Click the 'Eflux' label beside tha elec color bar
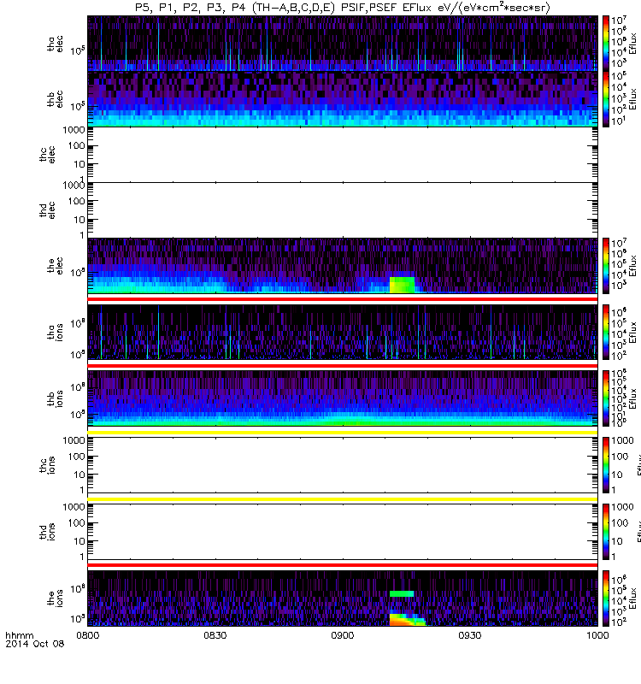 pos(632,44)
